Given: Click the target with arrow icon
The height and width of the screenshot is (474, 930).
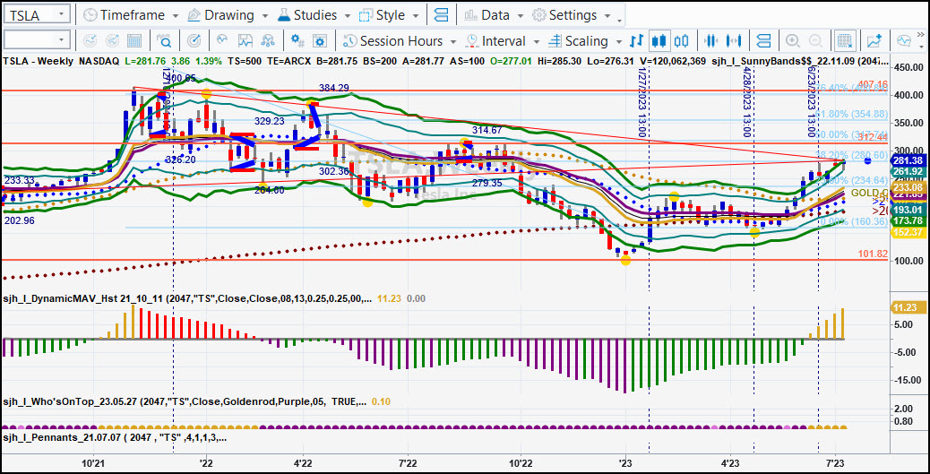Looking at the screenshot, I should click(194, 41).
